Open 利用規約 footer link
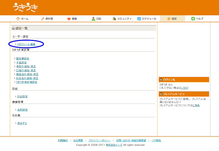Screen dimensions: 219x151 63,140
